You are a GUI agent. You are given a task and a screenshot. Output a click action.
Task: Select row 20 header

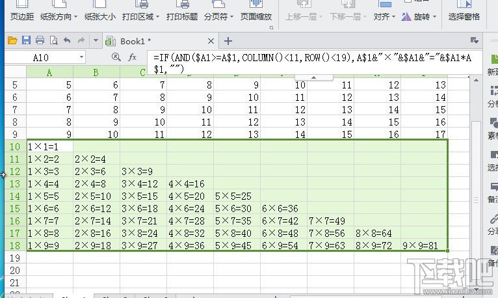[15, 271]
